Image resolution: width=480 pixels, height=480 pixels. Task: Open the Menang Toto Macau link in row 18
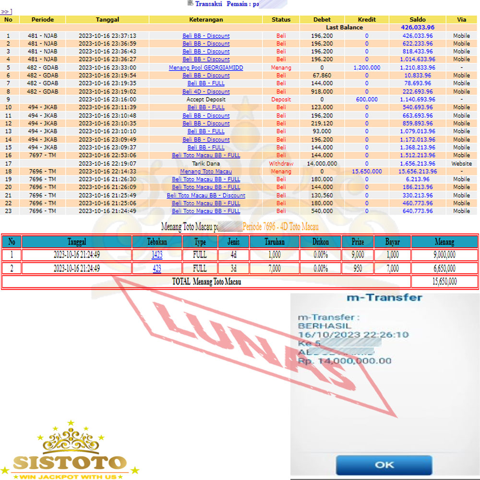[x=206, y=171]
